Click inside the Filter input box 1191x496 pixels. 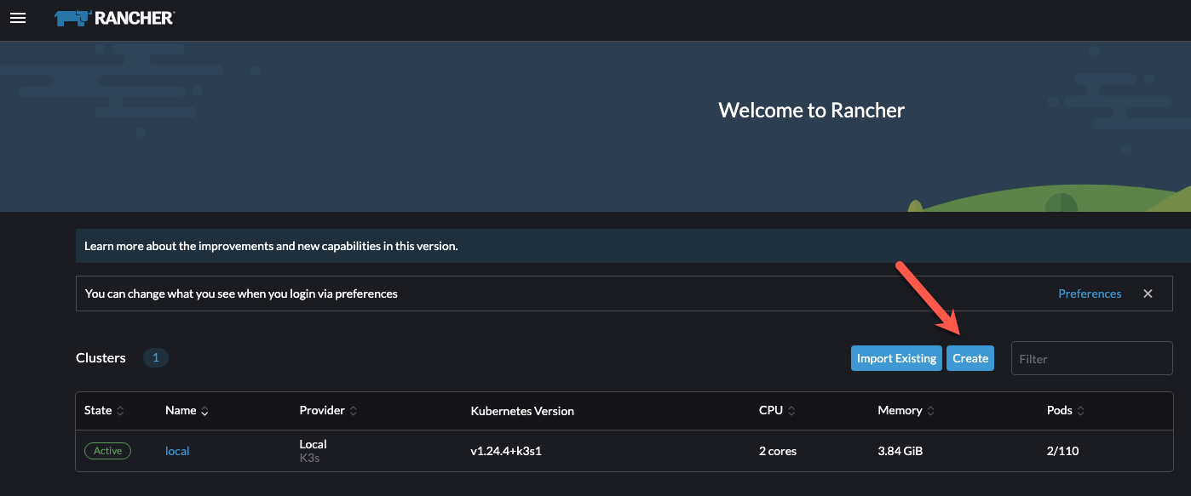point(1091,358)
